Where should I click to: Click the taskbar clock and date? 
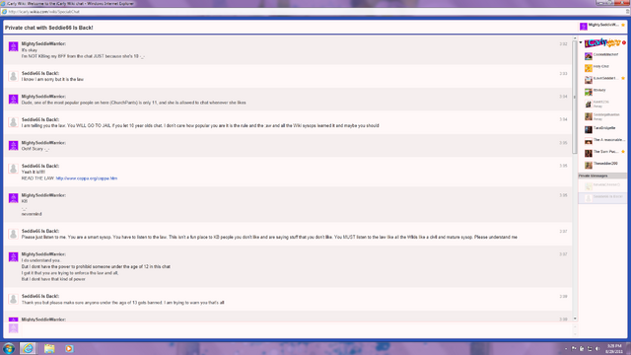[614, 348]
